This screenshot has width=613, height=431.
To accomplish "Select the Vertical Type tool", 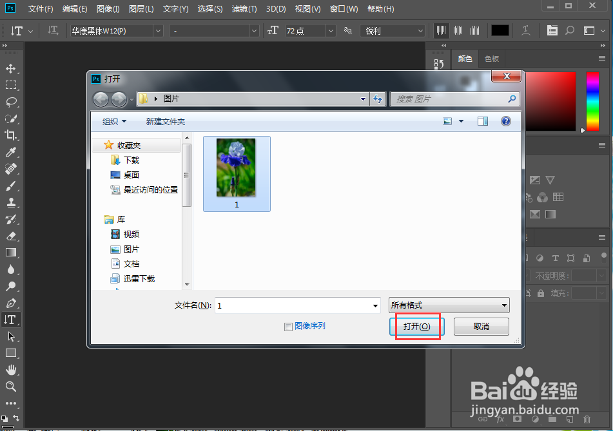I will 10,320.
